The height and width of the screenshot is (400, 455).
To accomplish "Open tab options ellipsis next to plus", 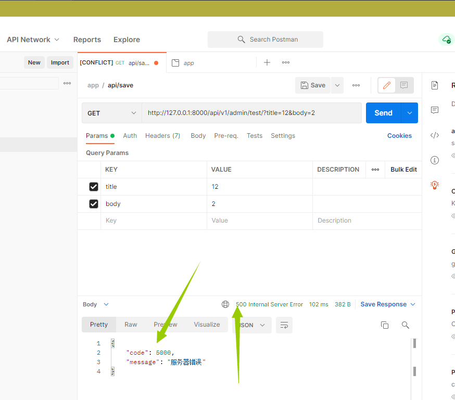I will click(286, 62).
